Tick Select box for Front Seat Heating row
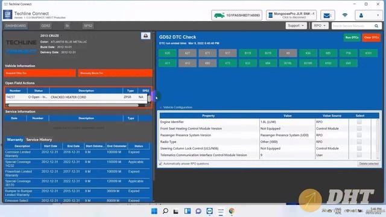Image resolution: width=386 pixels, height=217 pixels. click(359, 128)
